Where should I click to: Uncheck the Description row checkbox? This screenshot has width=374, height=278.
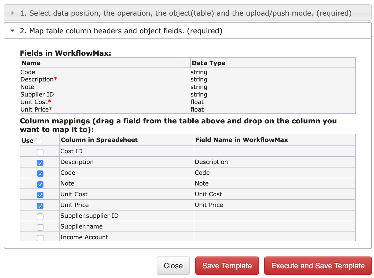pyautogui.click(x=40, y=163)
